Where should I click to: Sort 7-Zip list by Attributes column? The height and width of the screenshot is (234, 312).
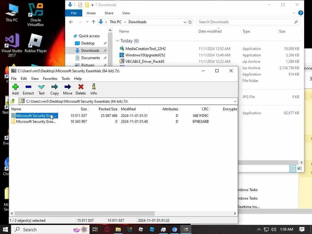click(170, 109)
